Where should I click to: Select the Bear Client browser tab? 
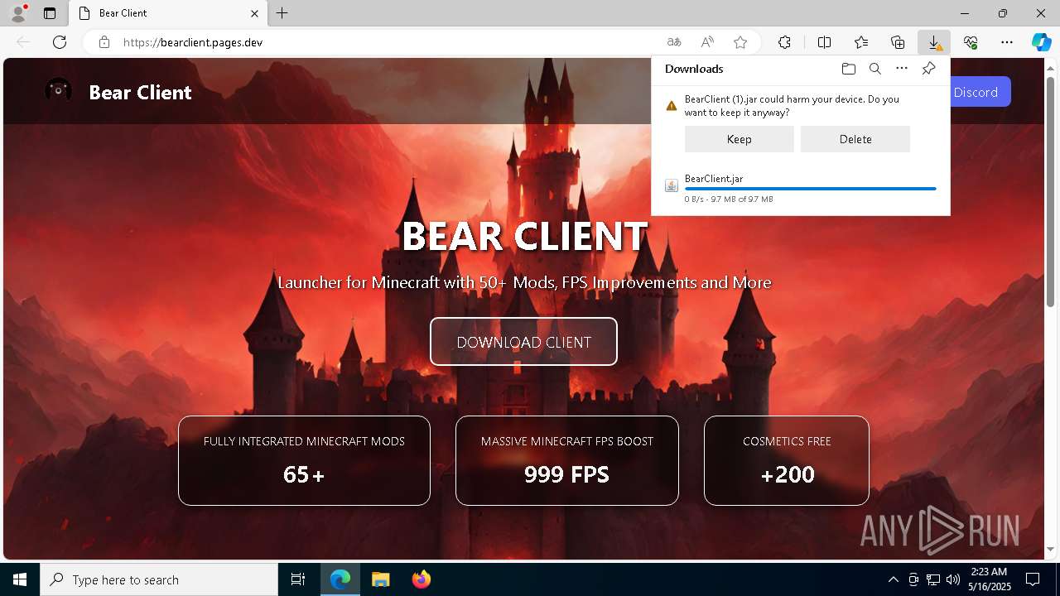tap(168, 13)
